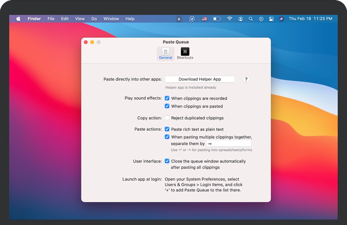This screenshot has height=225, width=347.
Task: Open the Wi-Fi status menu
Action: (x=230, y=19)
